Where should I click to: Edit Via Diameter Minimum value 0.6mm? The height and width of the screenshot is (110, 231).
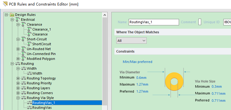[141, 78]
